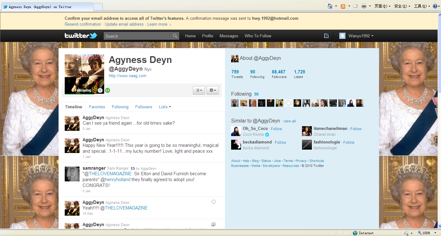This screenshot has width=441, height=236.
Task: Open the compose new tweet icon
Action: click(x=326, y=36)
